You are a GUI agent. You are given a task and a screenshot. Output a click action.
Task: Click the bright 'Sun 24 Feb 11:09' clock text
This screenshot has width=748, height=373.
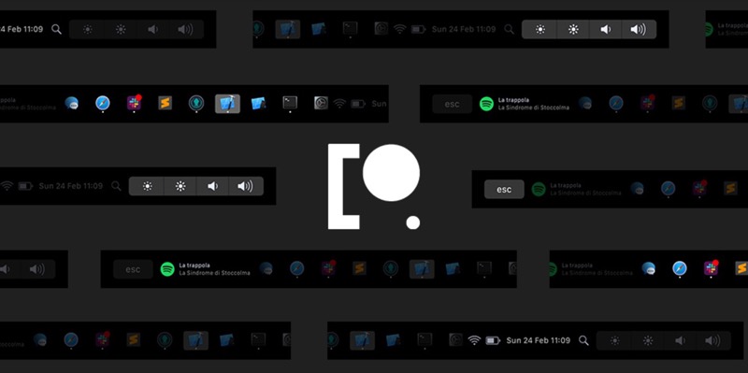(539, 340)
